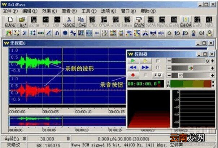Open the 窗口(W) menu

click(128, 11)
